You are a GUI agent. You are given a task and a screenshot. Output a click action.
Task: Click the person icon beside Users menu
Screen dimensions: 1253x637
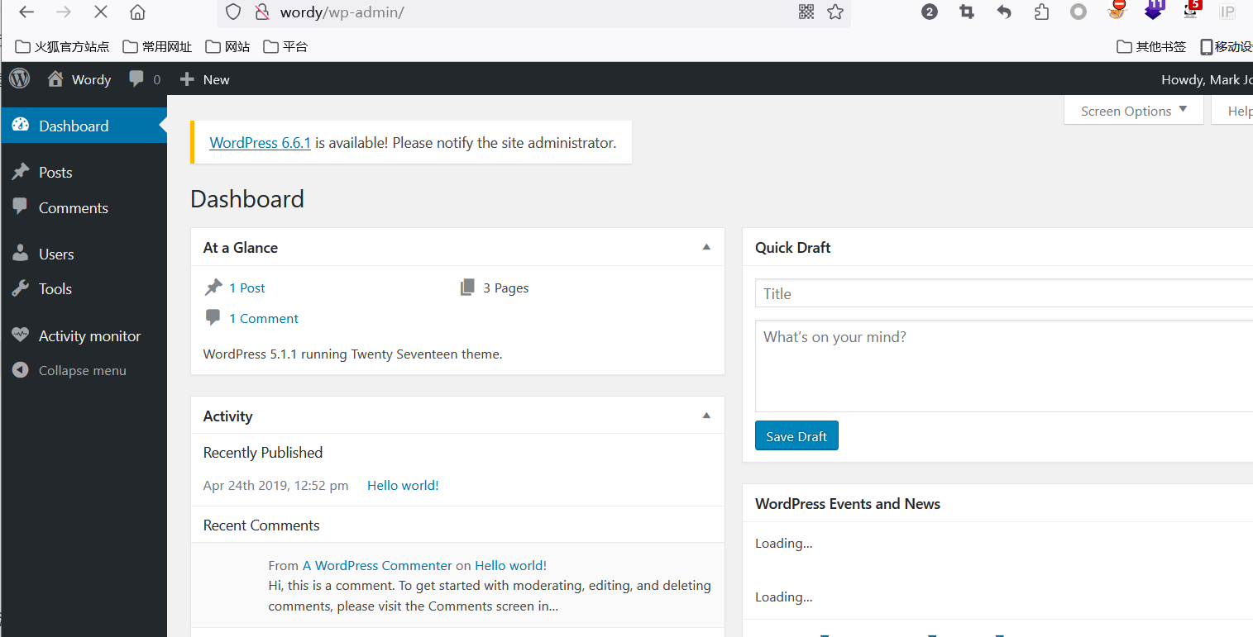pos(21,254)
